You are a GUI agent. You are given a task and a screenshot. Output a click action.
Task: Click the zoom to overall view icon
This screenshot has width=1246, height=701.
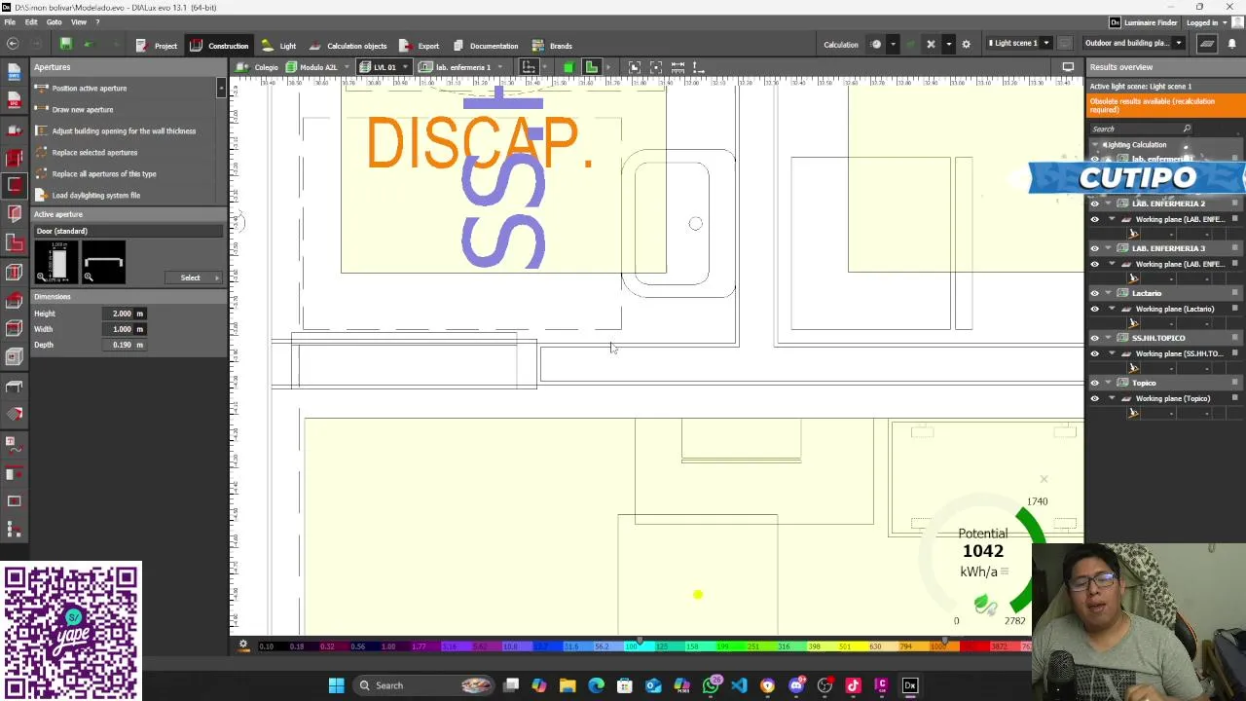click(x=635, y=67)
